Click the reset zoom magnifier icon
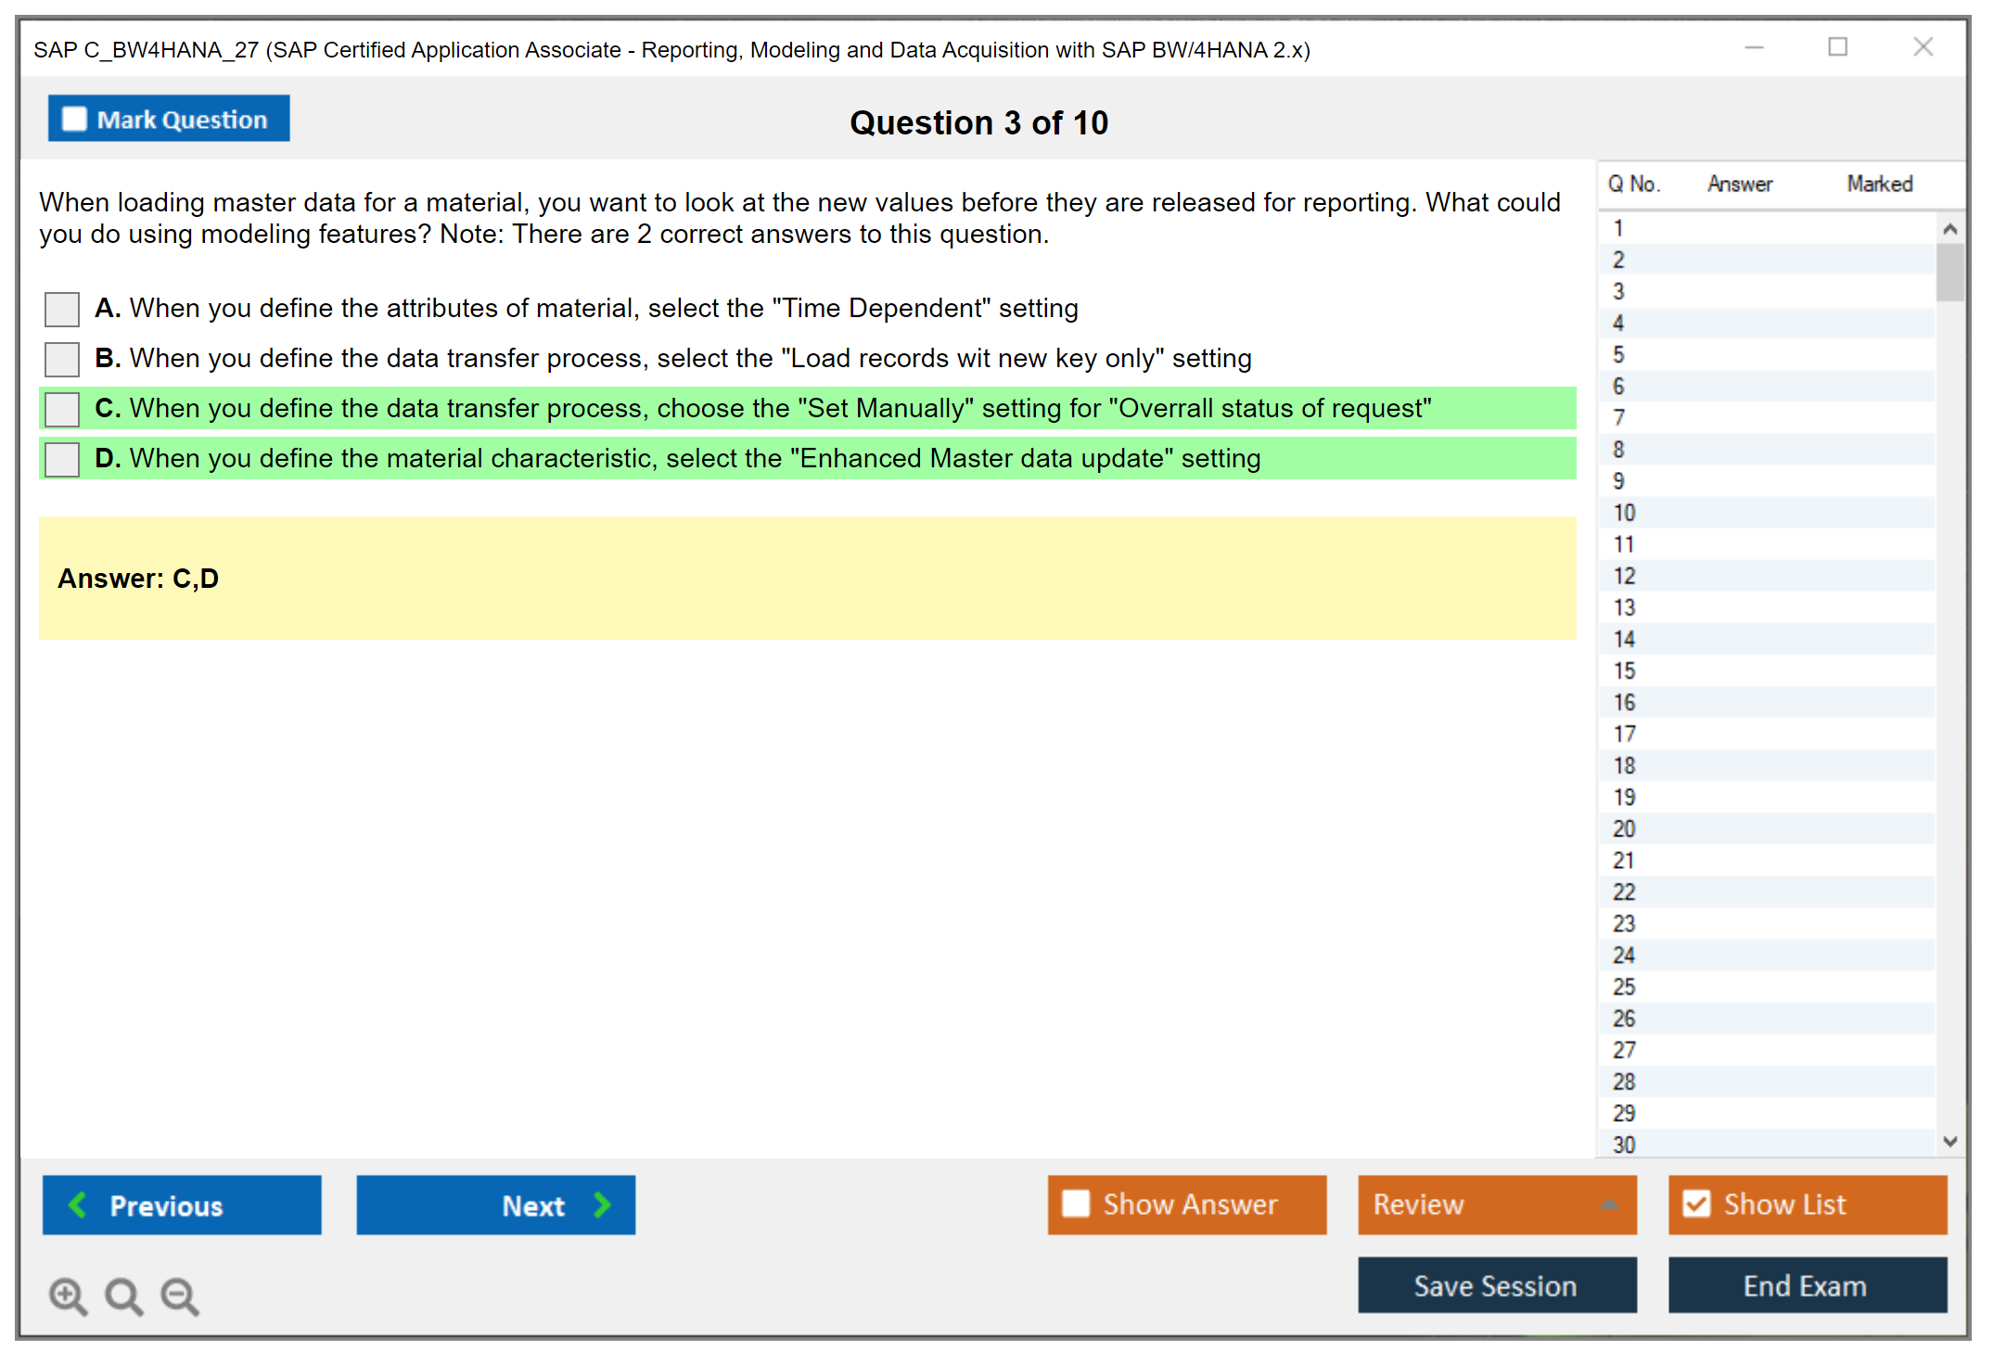1994x1363 pixels. (x=123, y=1295)
